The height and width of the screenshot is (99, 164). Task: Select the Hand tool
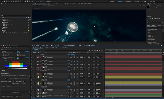4,1
